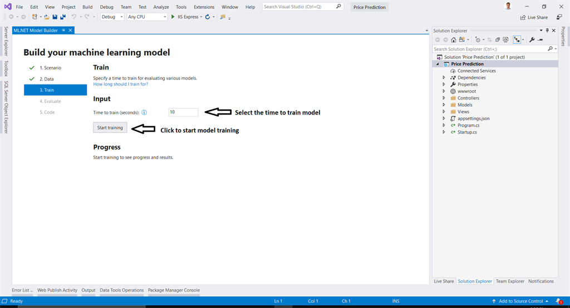The height and width of the screenshot is (308, 570).
Task: Select step 1. Scenario
Action: [51, 68]
